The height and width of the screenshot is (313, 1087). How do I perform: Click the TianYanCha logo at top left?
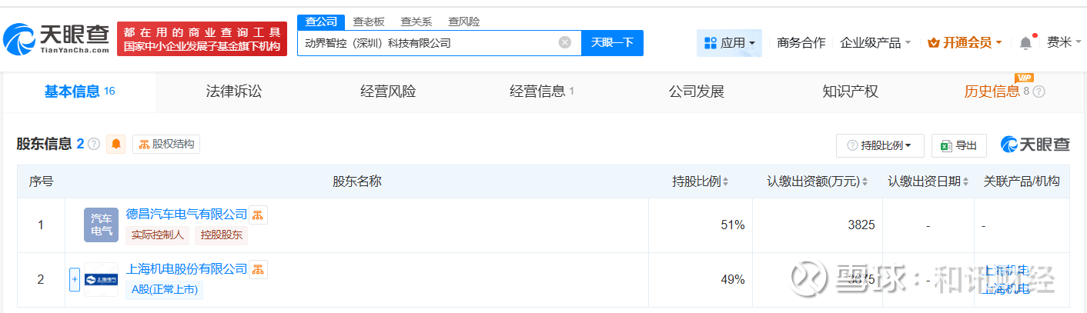tap(57, 38)
